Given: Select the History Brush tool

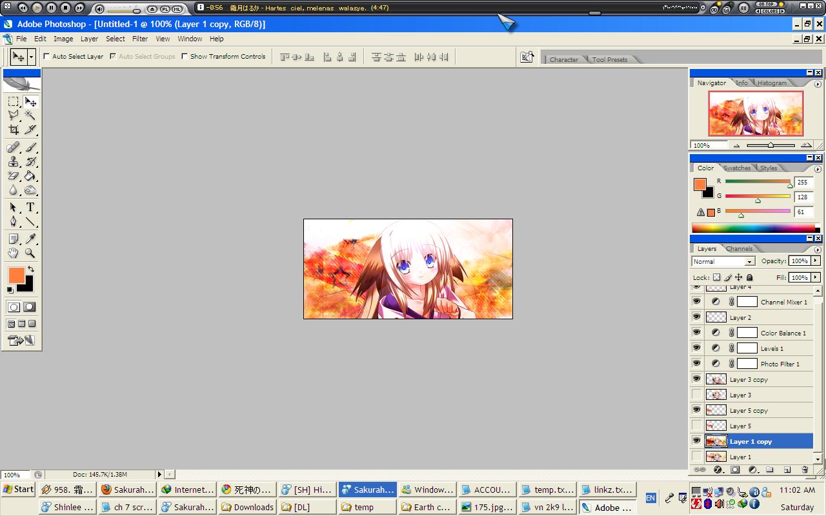Looking at the screenshot, I should (x=30, y=161).
